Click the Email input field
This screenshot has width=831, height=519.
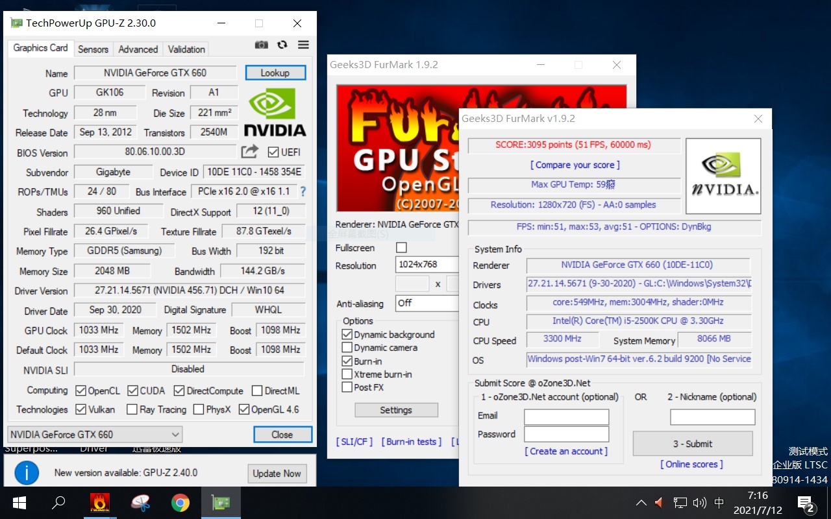click(x=566, y=416)
